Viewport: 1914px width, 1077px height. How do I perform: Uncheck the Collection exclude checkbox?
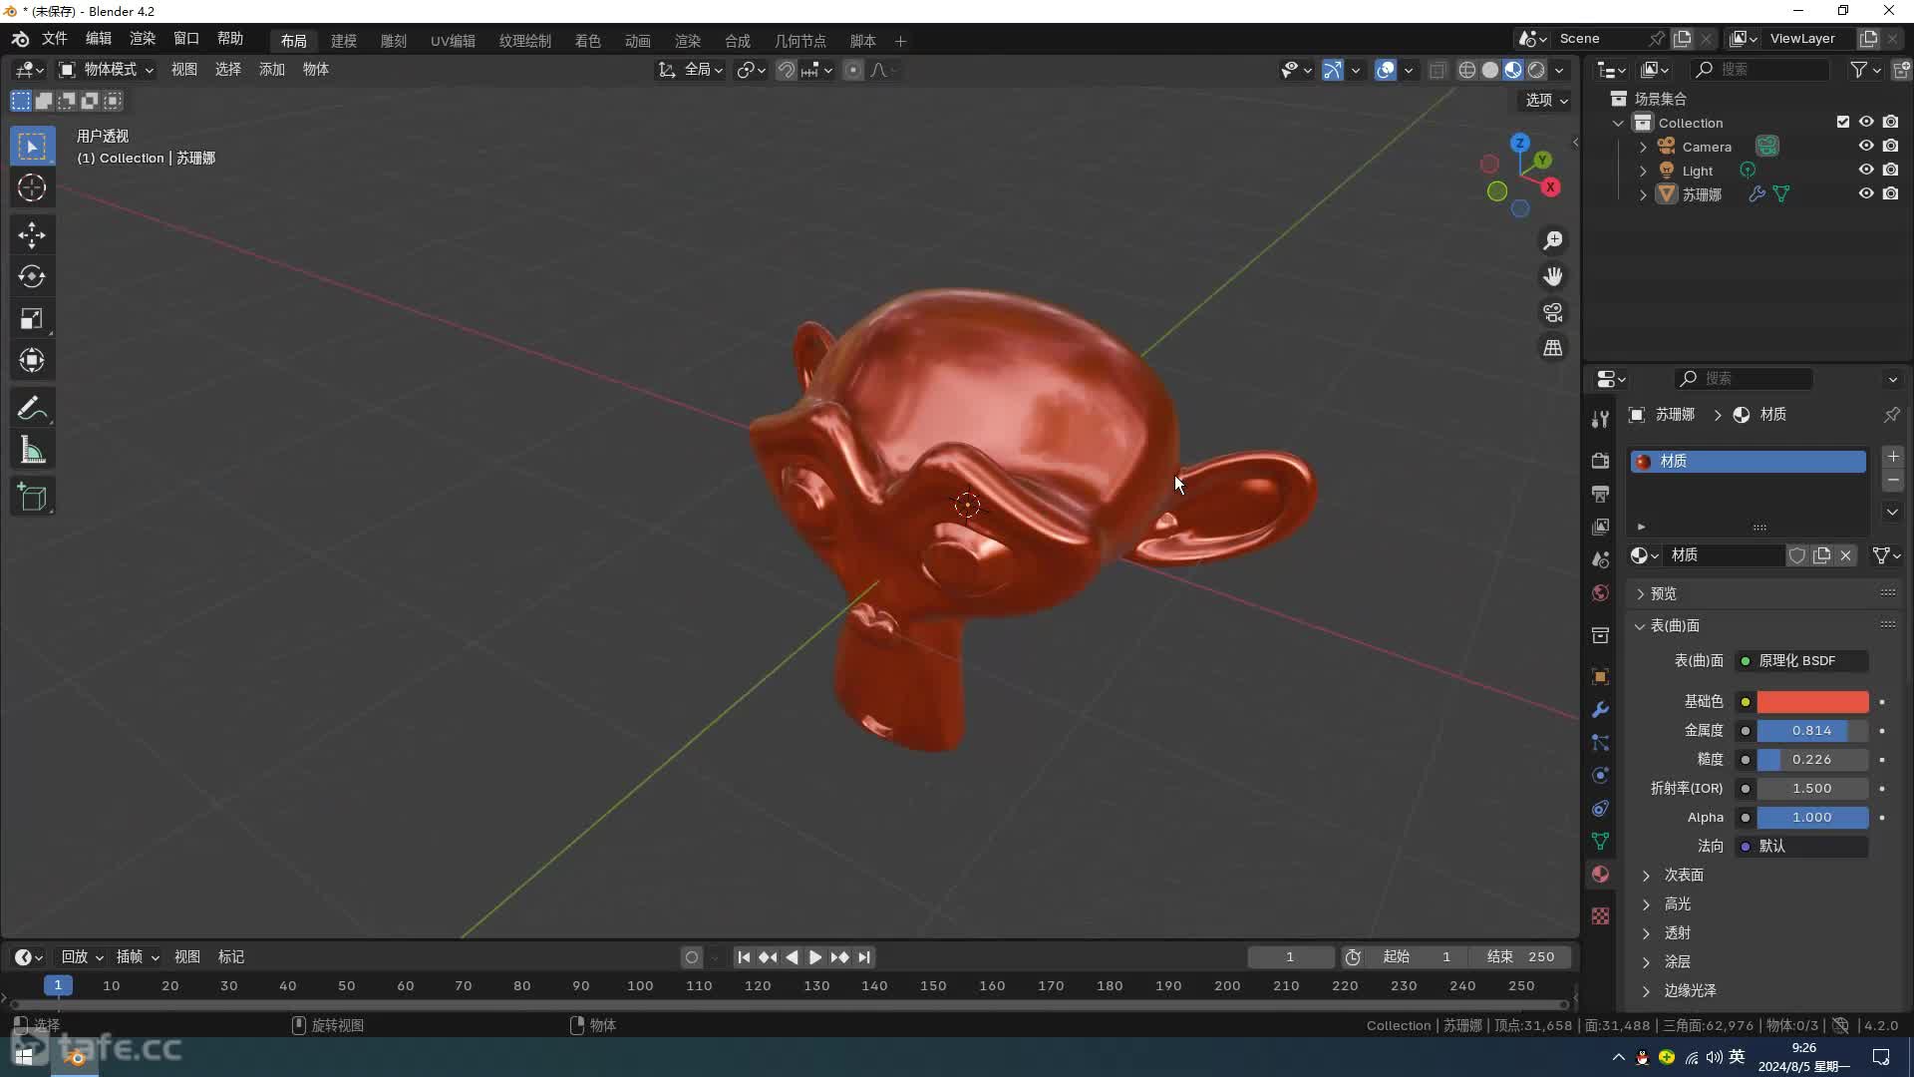tap(1843, 122)
